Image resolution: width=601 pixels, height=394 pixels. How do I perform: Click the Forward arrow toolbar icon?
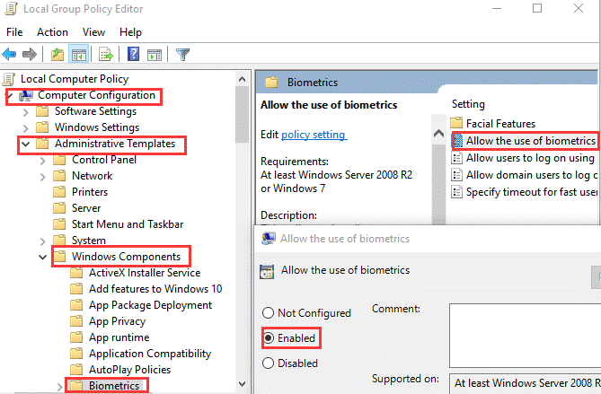point(31,55)
